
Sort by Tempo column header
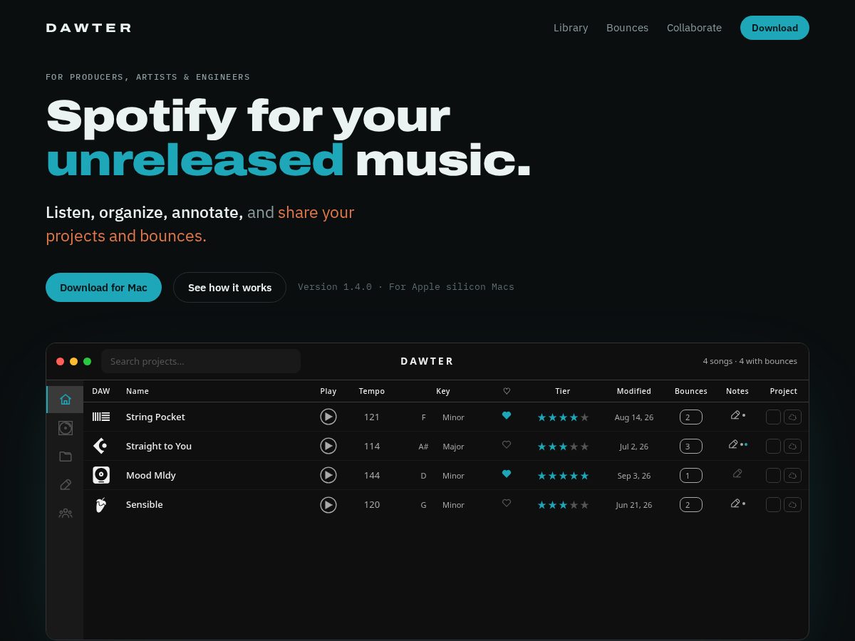(372, 391)
